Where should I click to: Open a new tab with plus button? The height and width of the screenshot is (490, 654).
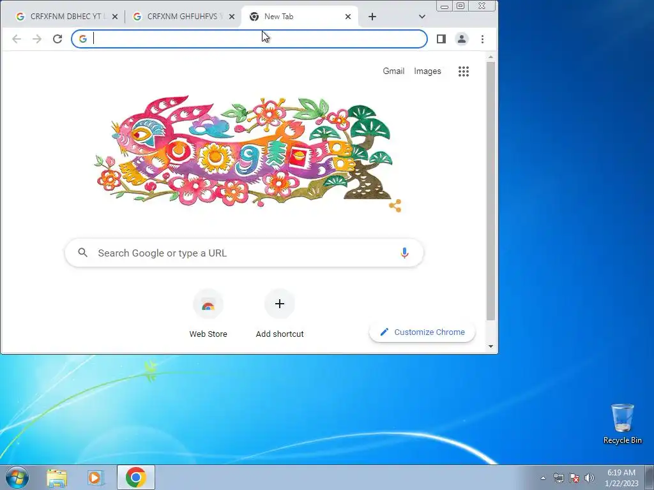pos(372,17)
